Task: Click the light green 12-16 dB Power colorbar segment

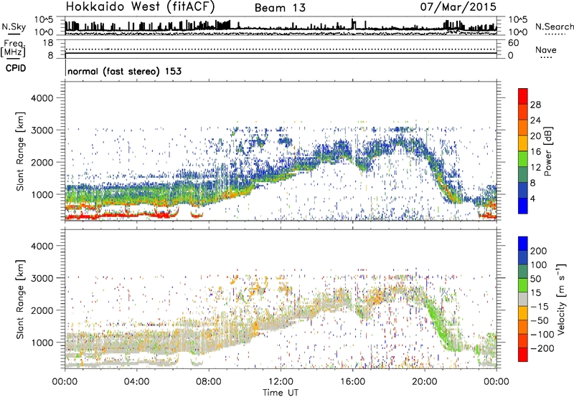Action: [x=523, y=159]
